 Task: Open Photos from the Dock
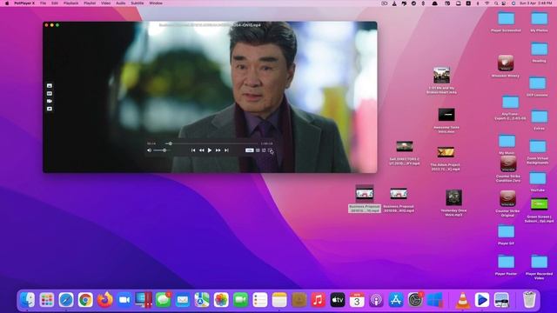(221, 300)
